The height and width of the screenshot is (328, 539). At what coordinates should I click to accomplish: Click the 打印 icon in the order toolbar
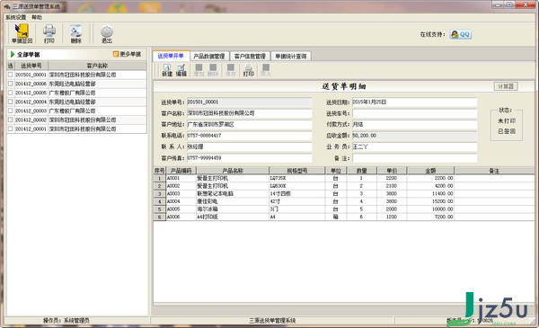pyautogui.click(x=249, y=70)
